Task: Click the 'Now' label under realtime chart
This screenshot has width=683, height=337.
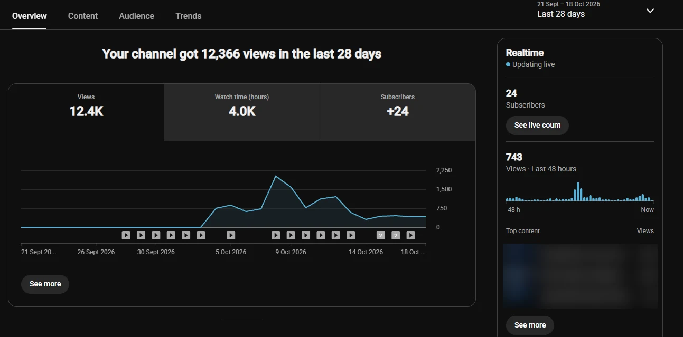Action: [x=647, y=210]
